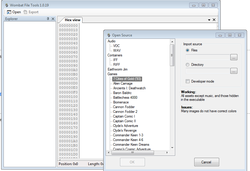
Task: Click the Open toolbar icon
Action: tap(9, 12)
